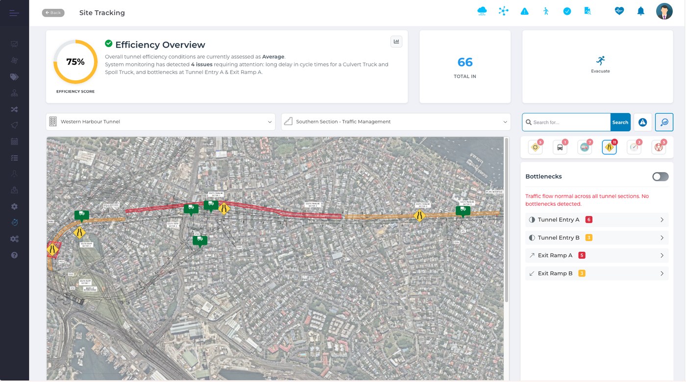
Task: Open the shuffle arrows sidebar icon
Action: [x=14, y=109]
